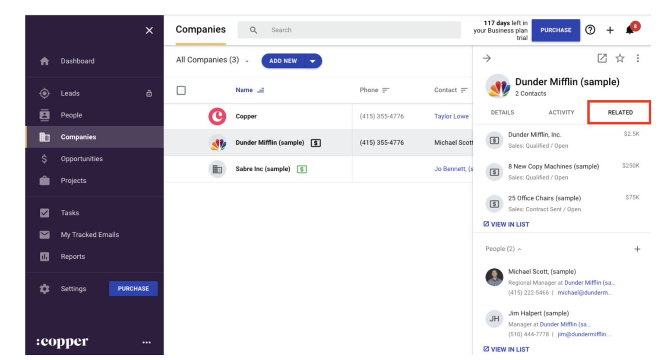The height and width of the screenshot is (360, 672).
Task: Switch to the RELATED tab
Action: click(x=620, y=112)
